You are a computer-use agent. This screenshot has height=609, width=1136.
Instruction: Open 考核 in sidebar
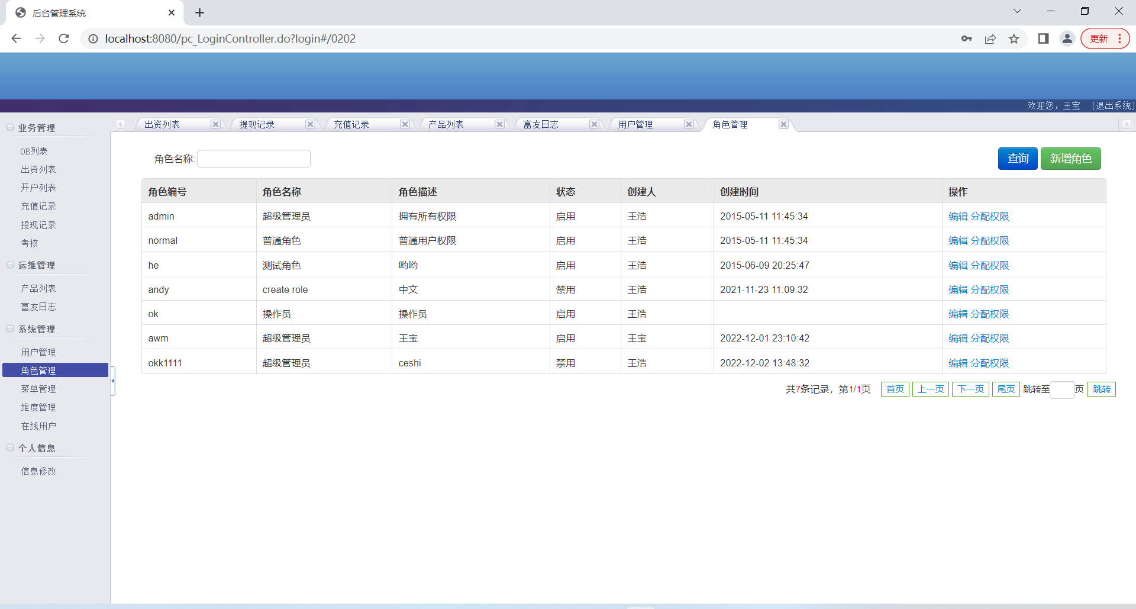(30, 243)
